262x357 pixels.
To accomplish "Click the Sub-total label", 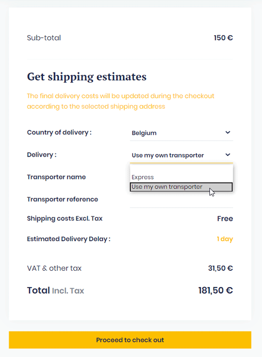I will click(x=44, y=38).
